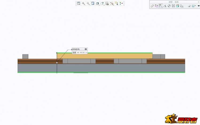Toggle the annotation display icon
Image resolution: width=200 pixels, height=125 pixels.
(x=117, y=3)
